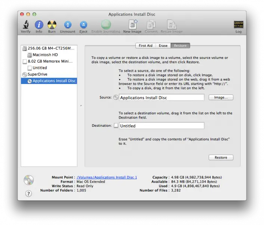Open the /Volumes/Applications Install Disc 1 link
This screenshot has height=225, width=264.
click(107, 177)
